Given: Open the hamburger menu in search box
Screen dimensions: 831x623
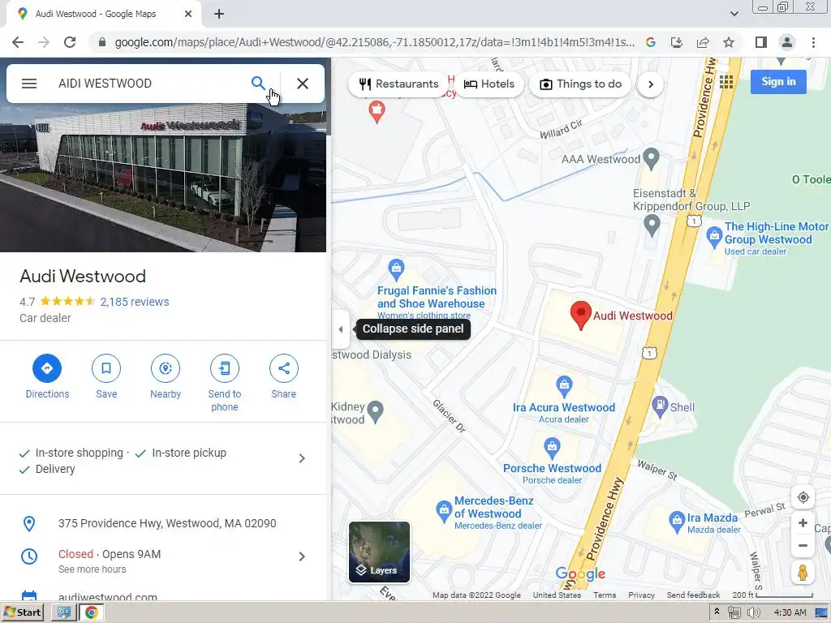Looking at the screenshot, I should [29, 84].
